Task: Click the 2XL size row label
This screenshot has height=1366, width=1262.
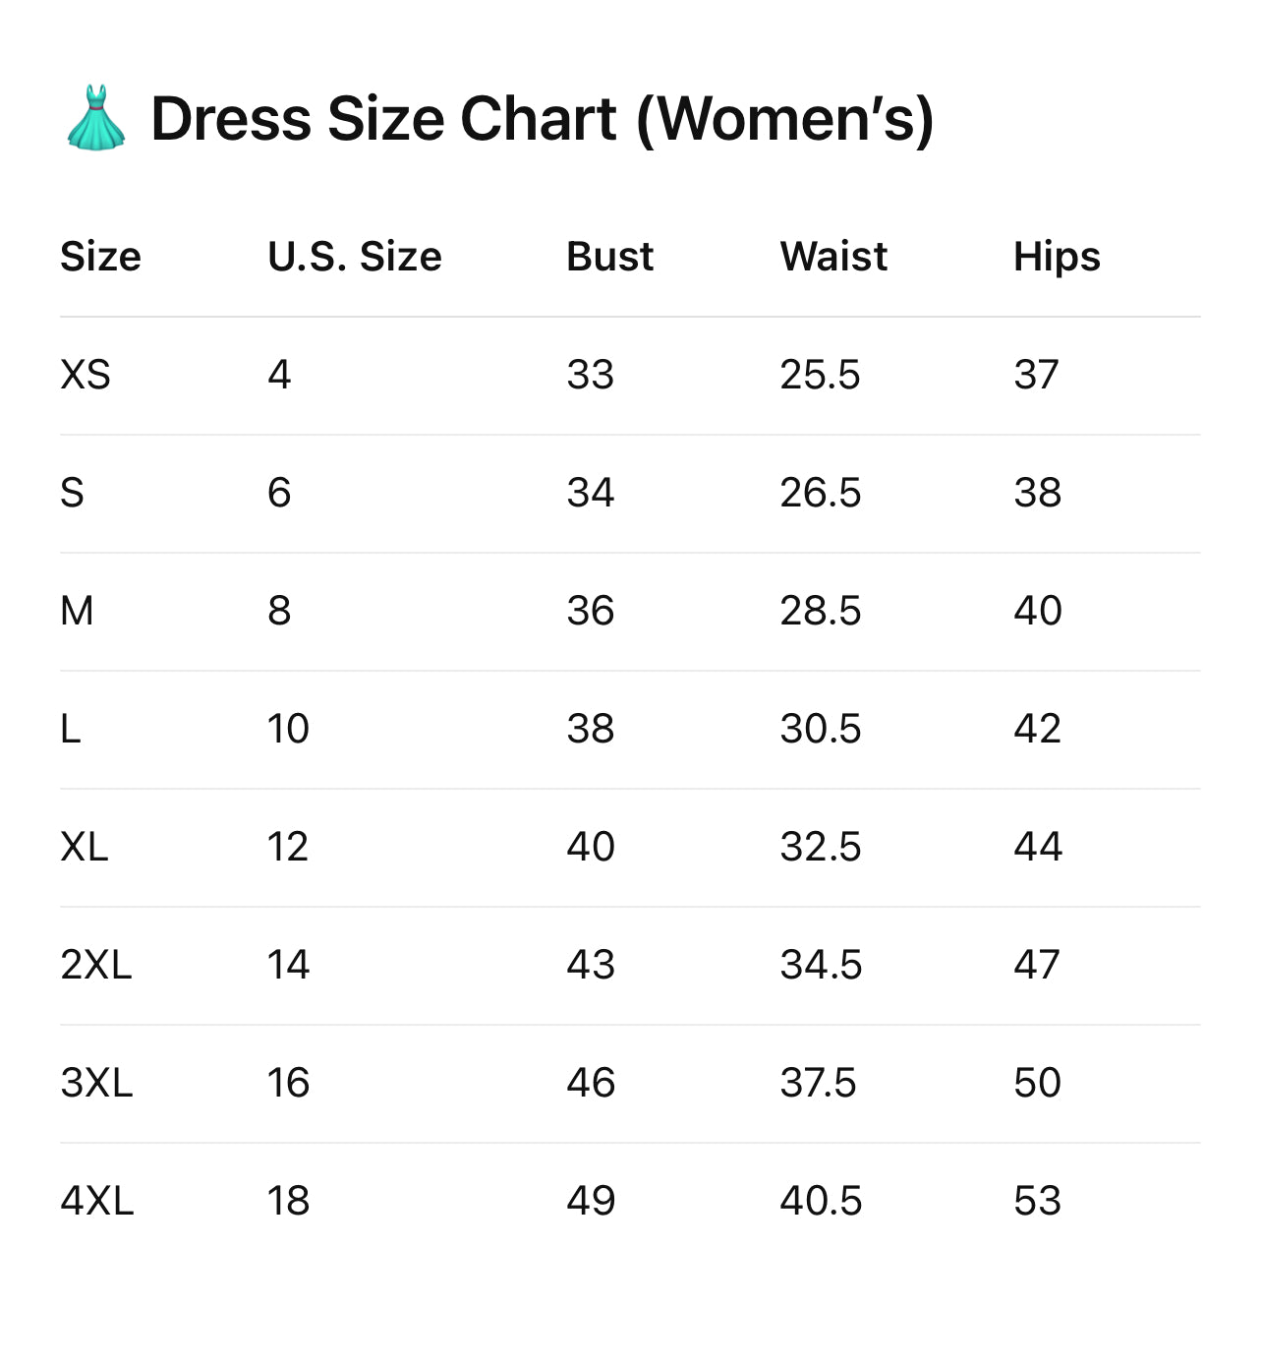Action: [x=95, y=965]
